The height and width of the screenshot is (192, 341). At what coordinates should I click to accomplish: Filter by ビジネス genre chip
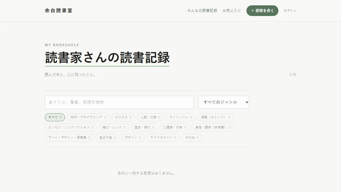pyautogui.click(x=123, y=117)
